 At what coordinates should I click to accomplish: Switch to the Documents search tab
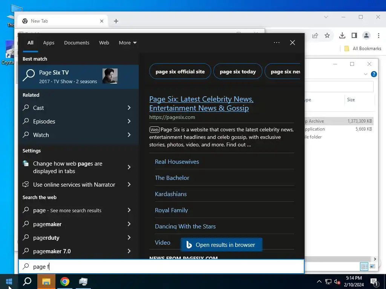[x=77, y=43]
